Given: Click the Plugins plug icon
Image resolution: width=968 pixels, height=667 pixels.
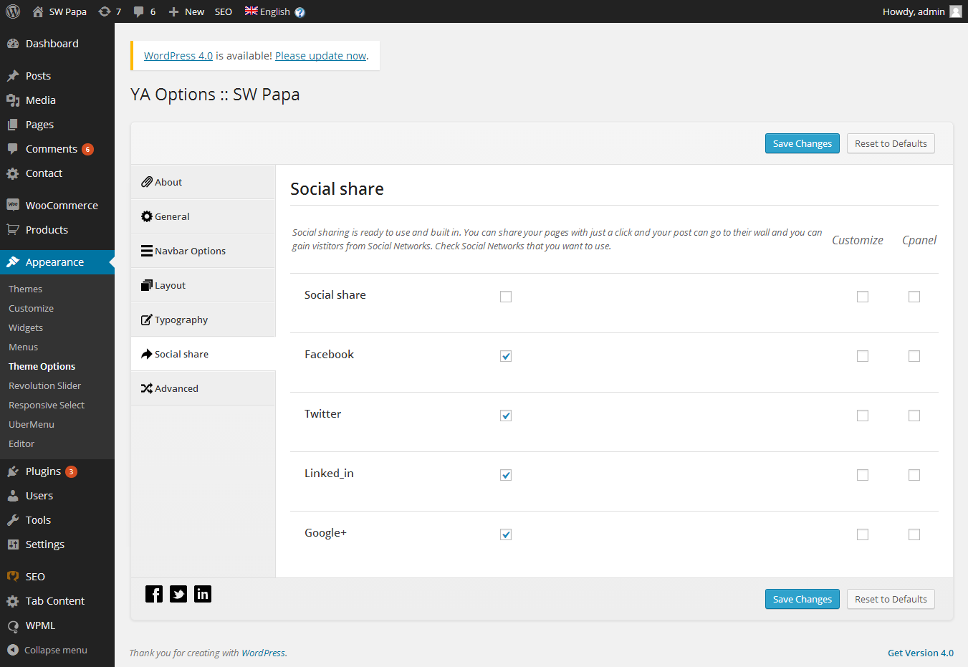Looking at the screenshot, I should (13, 471).
